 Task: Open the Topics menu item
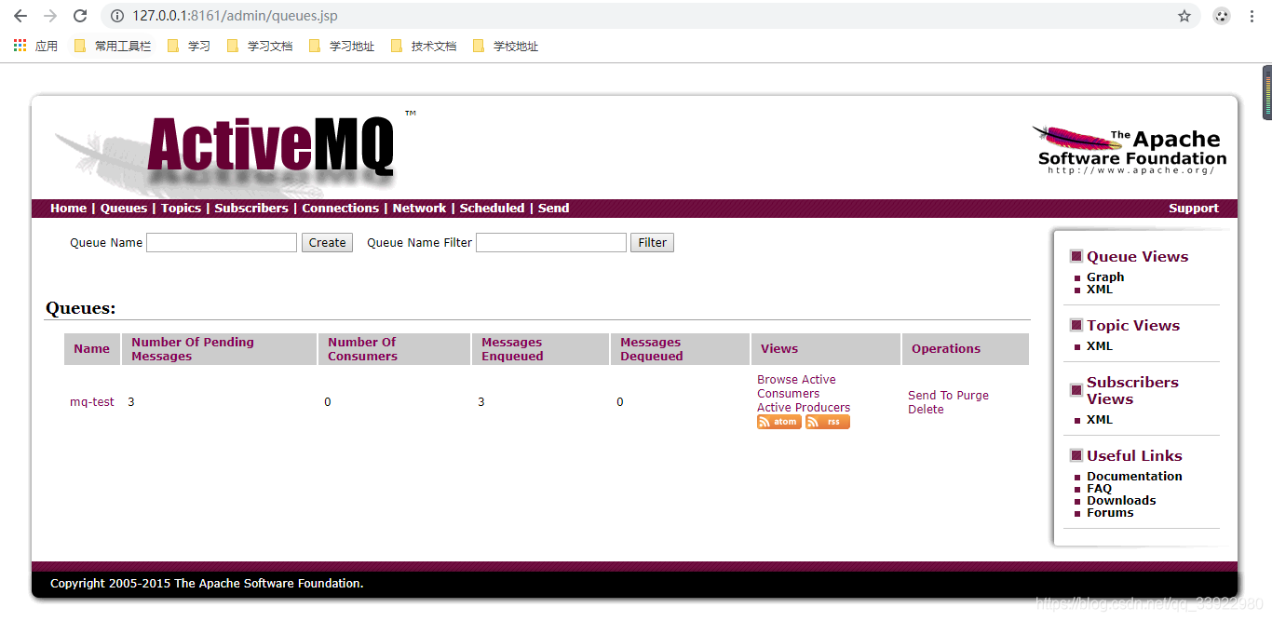[181, 209]
